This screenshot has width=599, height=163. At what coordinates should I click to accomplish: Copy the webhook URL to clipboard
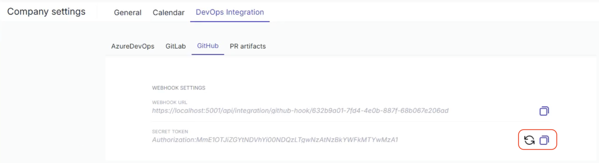tap(544, 111)
